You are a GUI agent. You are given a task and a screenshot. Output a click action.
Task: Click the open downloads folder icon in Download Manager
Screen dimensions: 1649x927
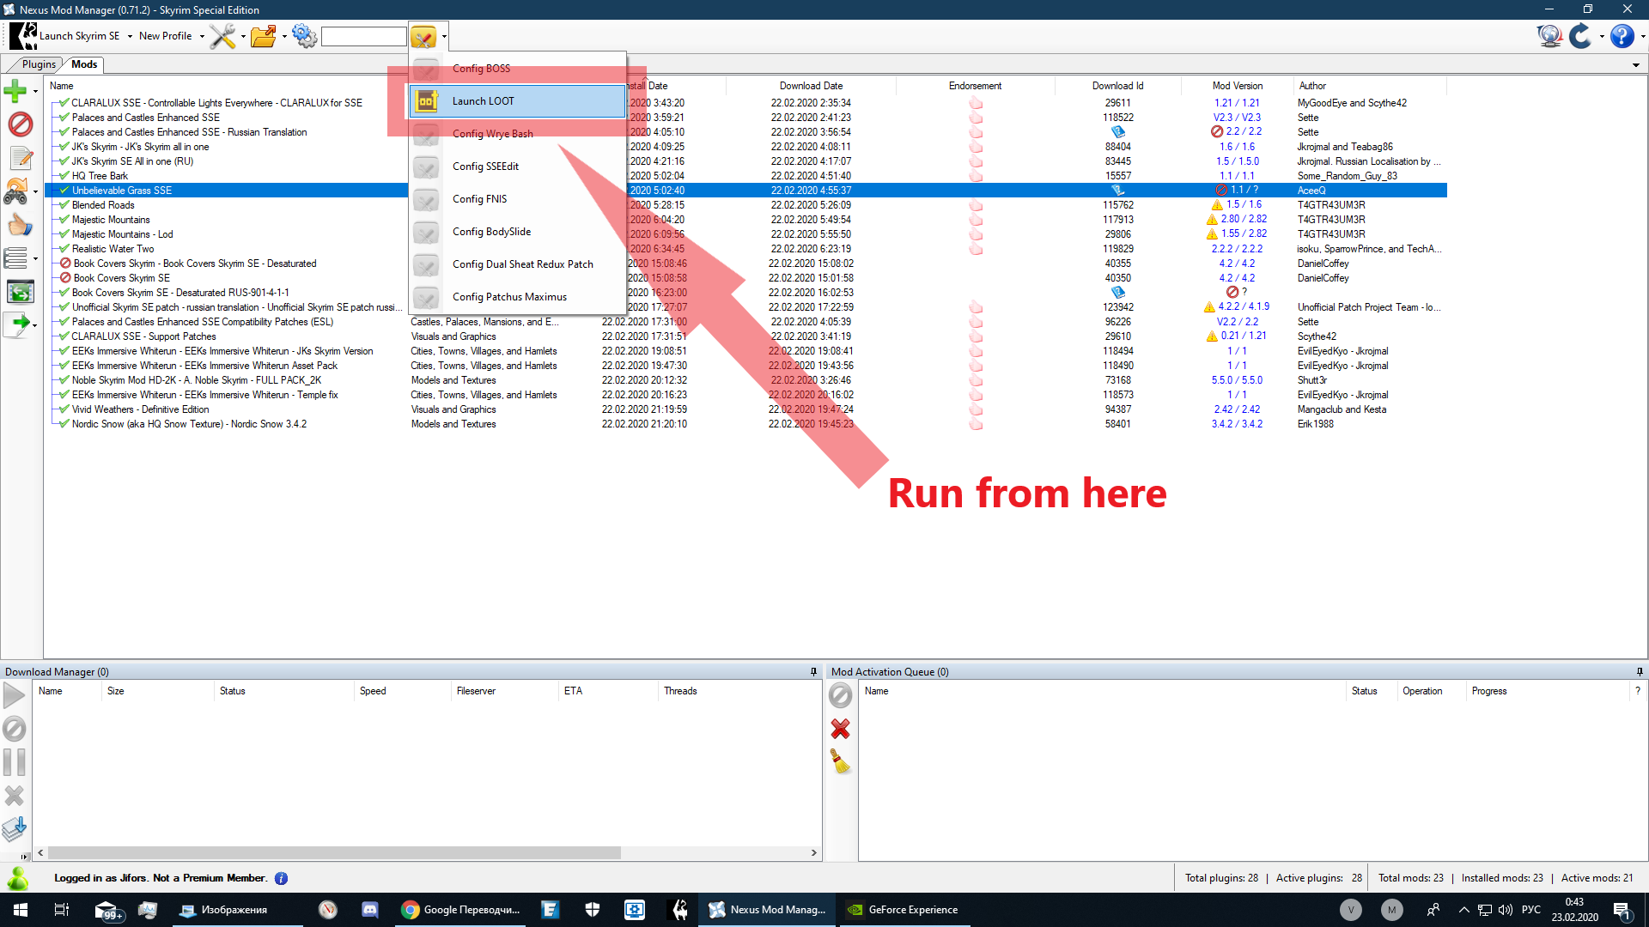(x=15, y=828)
